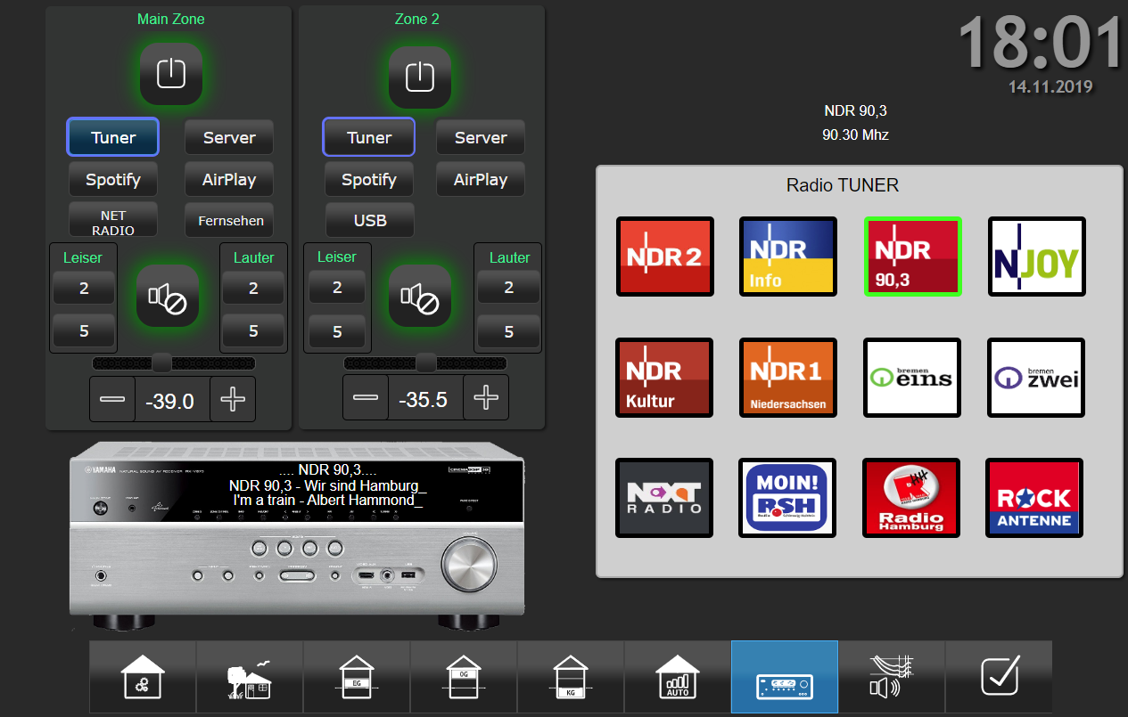
Task: Tune to NEXT Radio station
Action: point(665,498)
